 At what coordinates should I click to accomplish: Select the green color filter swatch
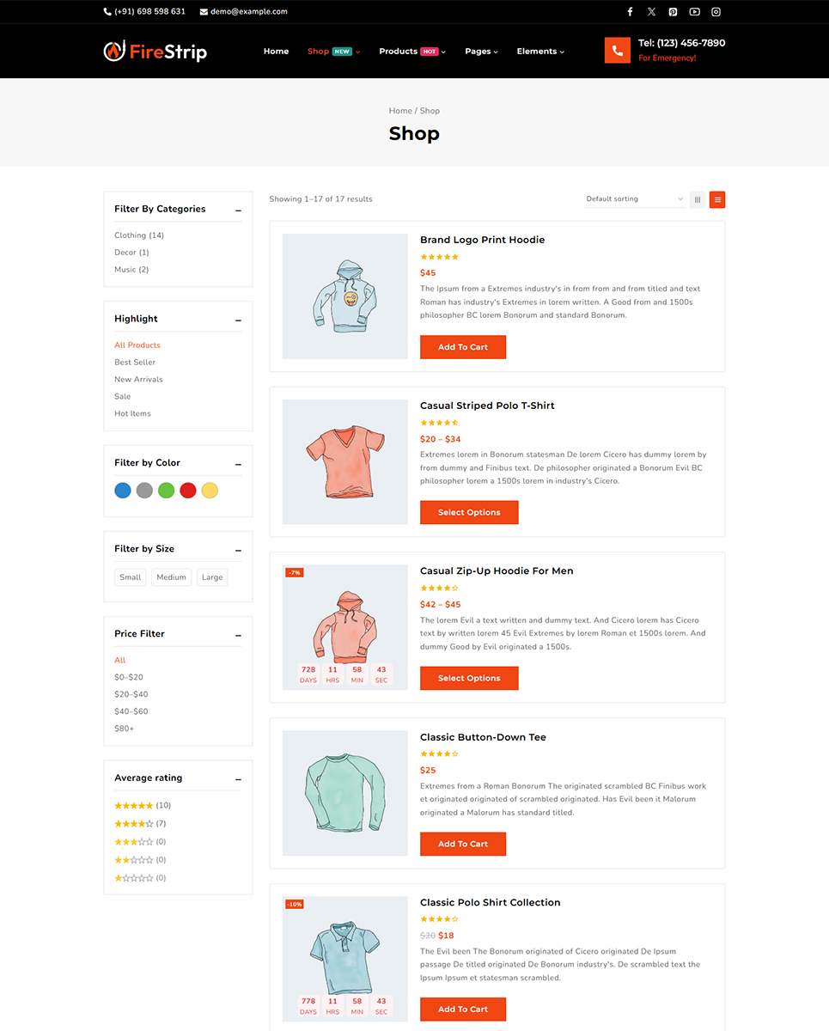click(x=167, y=491)
